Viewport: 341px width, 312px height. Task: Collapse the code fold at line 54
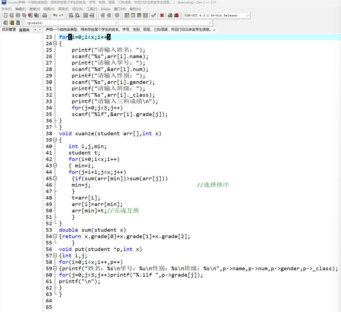click(x=55, y=236)
